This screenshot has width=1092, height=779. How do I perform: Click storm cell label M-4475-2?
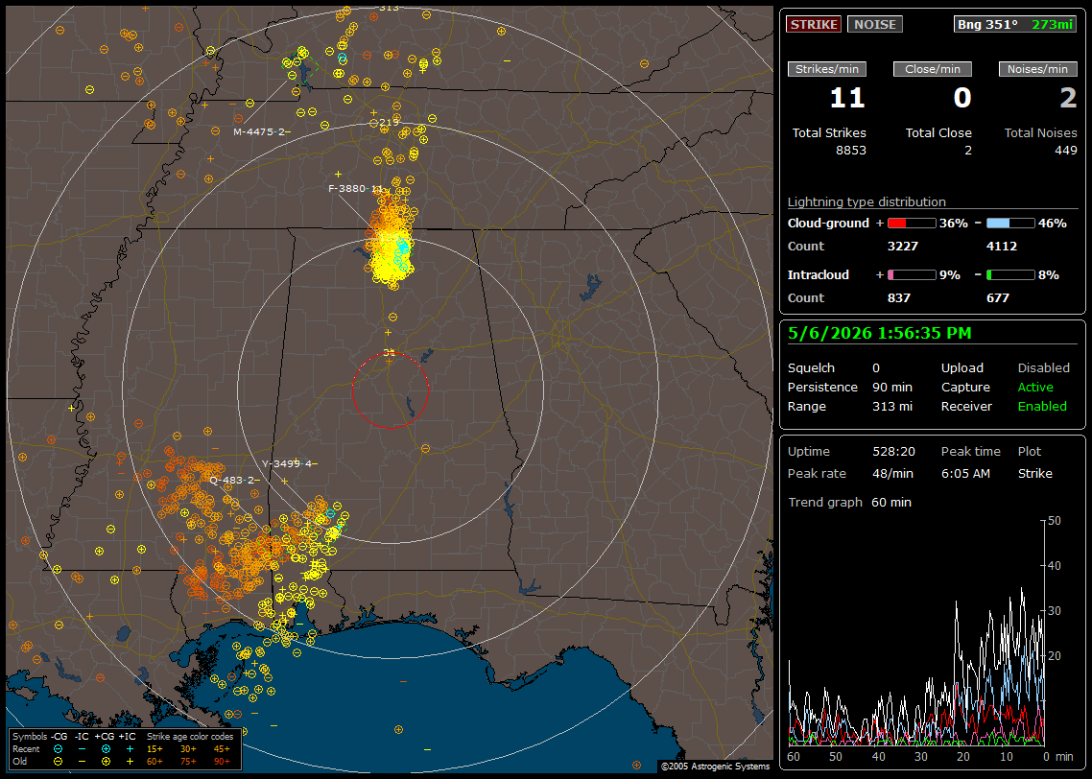coord(261,131)
